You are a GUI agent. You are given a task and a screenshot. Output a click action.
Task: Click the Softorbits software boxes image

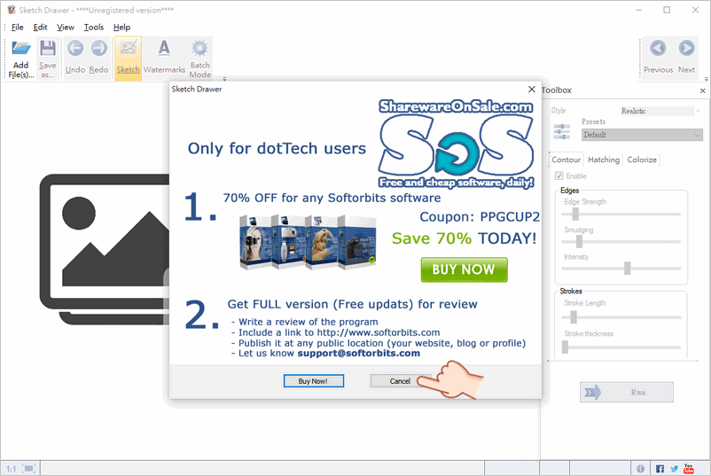[x=309, y=243]
